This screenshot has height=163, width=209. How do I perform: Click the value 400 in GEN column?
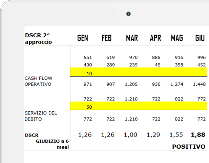click(x=88, y=65)
